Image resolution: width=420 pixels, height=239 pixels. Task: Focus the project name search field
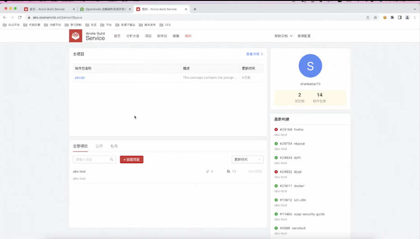pyautogui.click(x=94, y=159)
